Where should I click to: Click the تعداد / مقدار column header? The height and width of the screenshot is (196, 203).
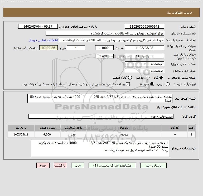point(47,128)
